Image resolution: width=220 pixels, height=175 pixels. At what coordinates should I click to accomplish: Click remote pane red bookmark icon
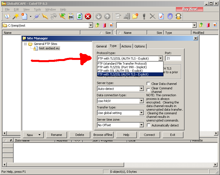[x=208, y=25]
